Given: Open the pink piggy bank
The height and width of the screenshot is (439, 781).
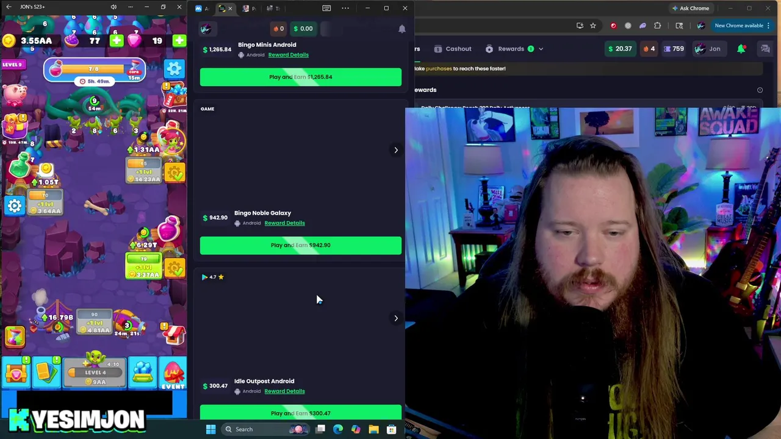Looking at the screenshot, I should (14, 95).
